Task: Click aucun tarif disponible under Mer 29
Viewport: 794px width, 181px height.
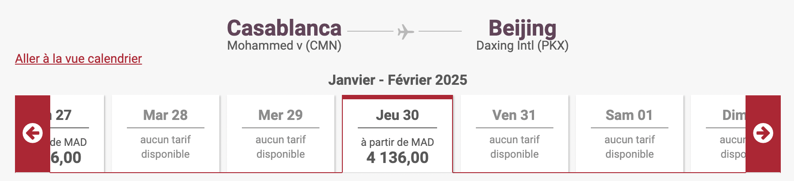Action: [280, 147]
